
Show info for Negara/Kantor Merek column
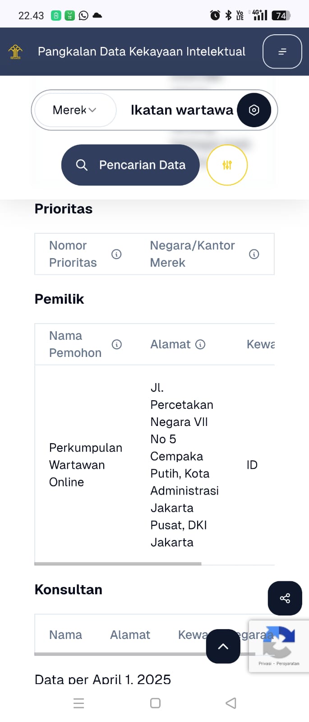254,255
